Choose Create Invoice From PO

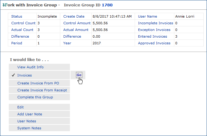(x=38, y=83)
